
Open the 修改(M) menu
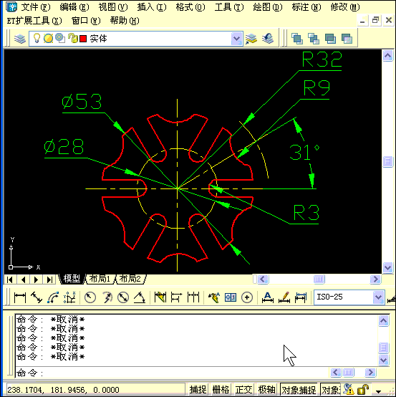pos(345,7)
